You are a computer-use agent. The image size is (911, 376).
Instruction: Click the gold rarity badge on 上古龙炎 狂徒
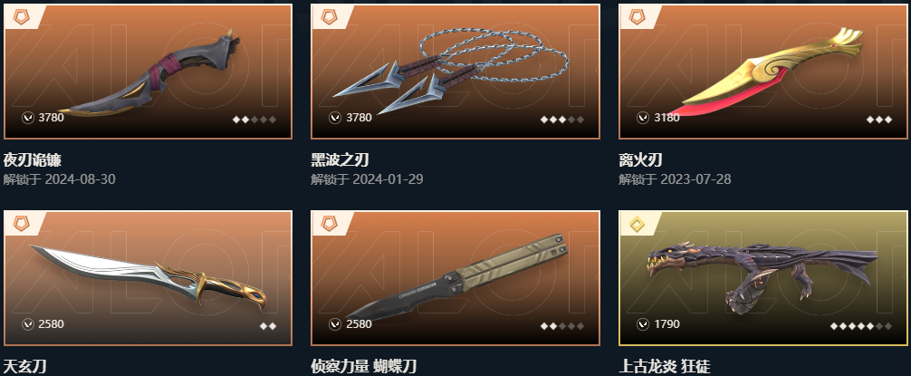[x=637, y=223]
